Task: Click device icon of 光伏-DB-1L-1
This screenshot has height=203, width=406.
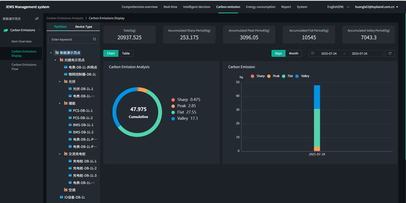Action: coord(70,89)
